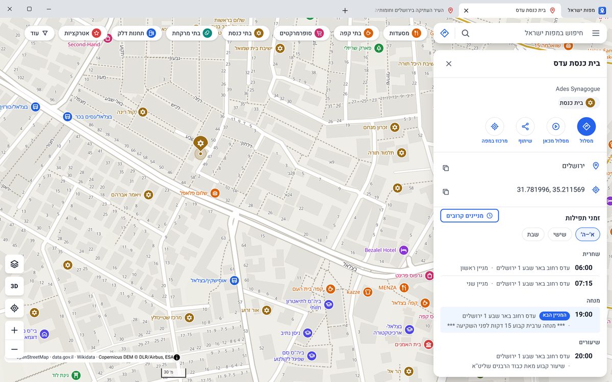Screen dimensions: 612x382
Task: Click the אוסישקין/בצלאל bus stop marker
Action: pos(234,280)
